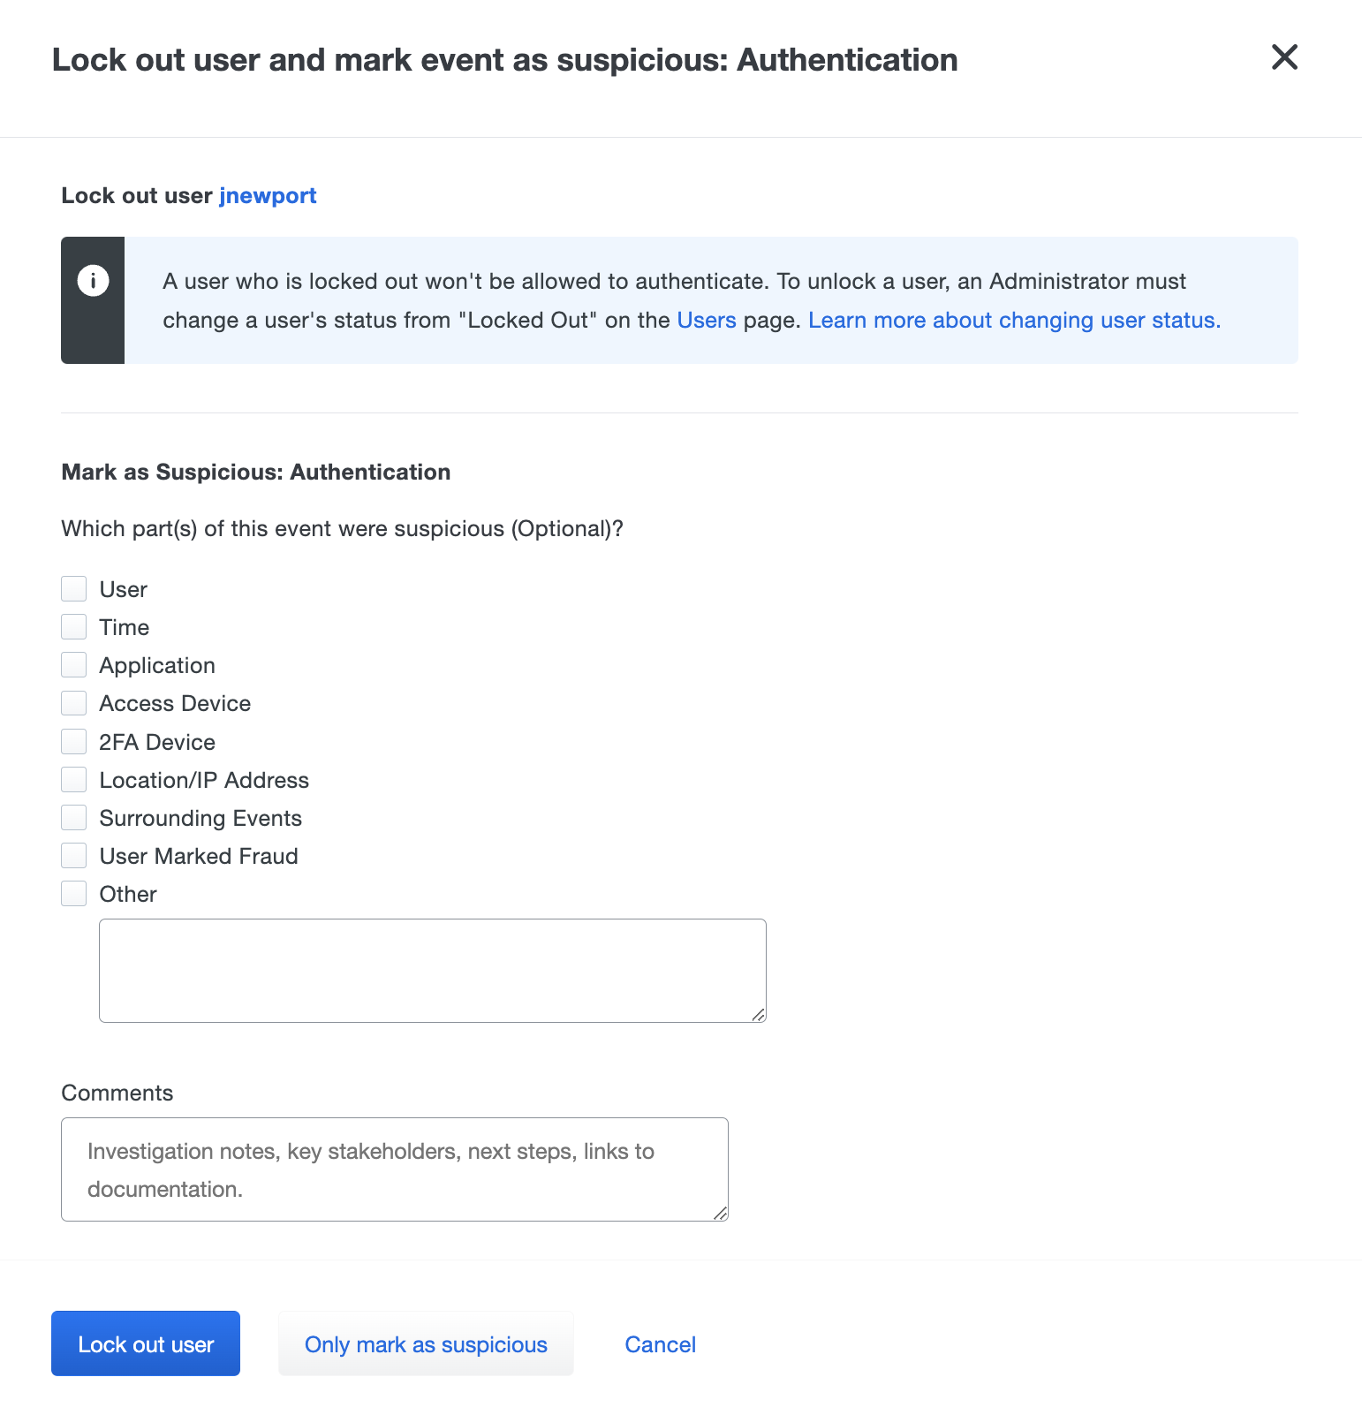Click the Cancel option
The width and height of the screenshot is (1362, 1415).
(x=660, y=1343)
